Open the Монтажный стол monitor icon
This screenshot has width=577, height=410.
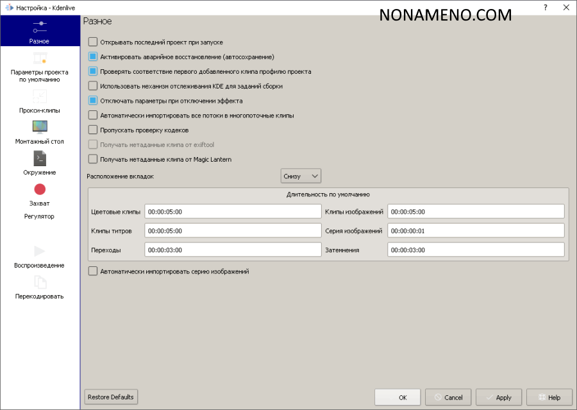click(x=40, y=127)
